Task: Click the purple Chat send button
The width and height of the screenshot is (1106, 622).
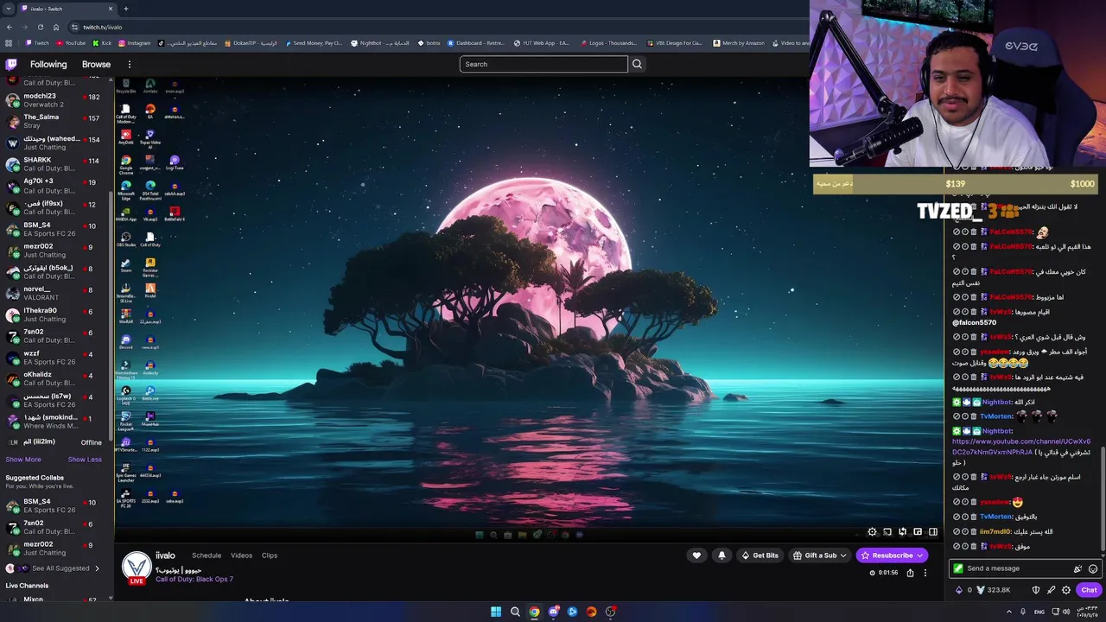Action: click(1089, 590)
